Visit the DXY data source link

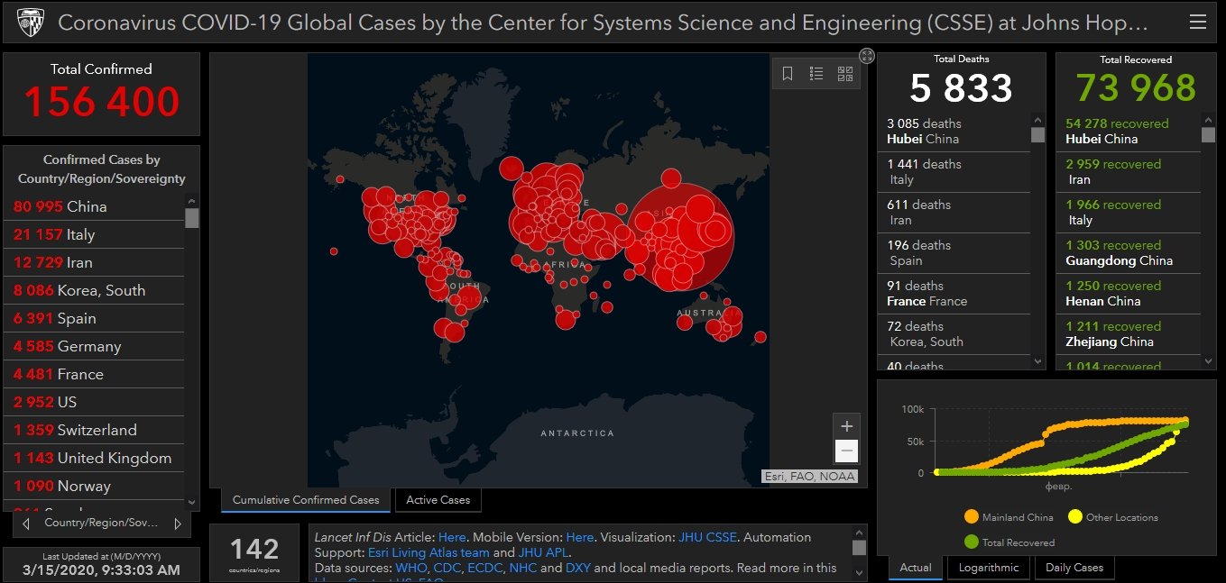coord(578,569)
